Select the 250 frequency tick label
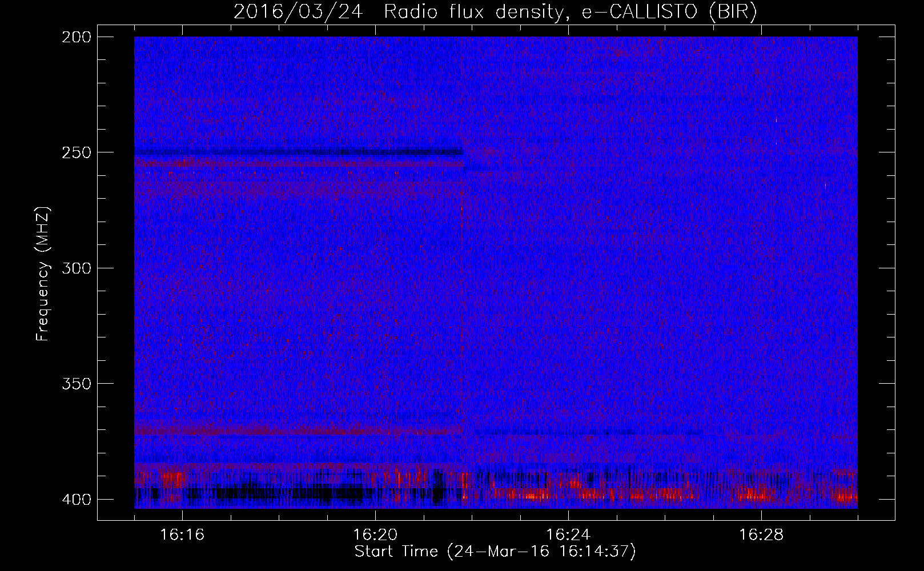Screen dimensions: 924x571 [x=77, y=152]
